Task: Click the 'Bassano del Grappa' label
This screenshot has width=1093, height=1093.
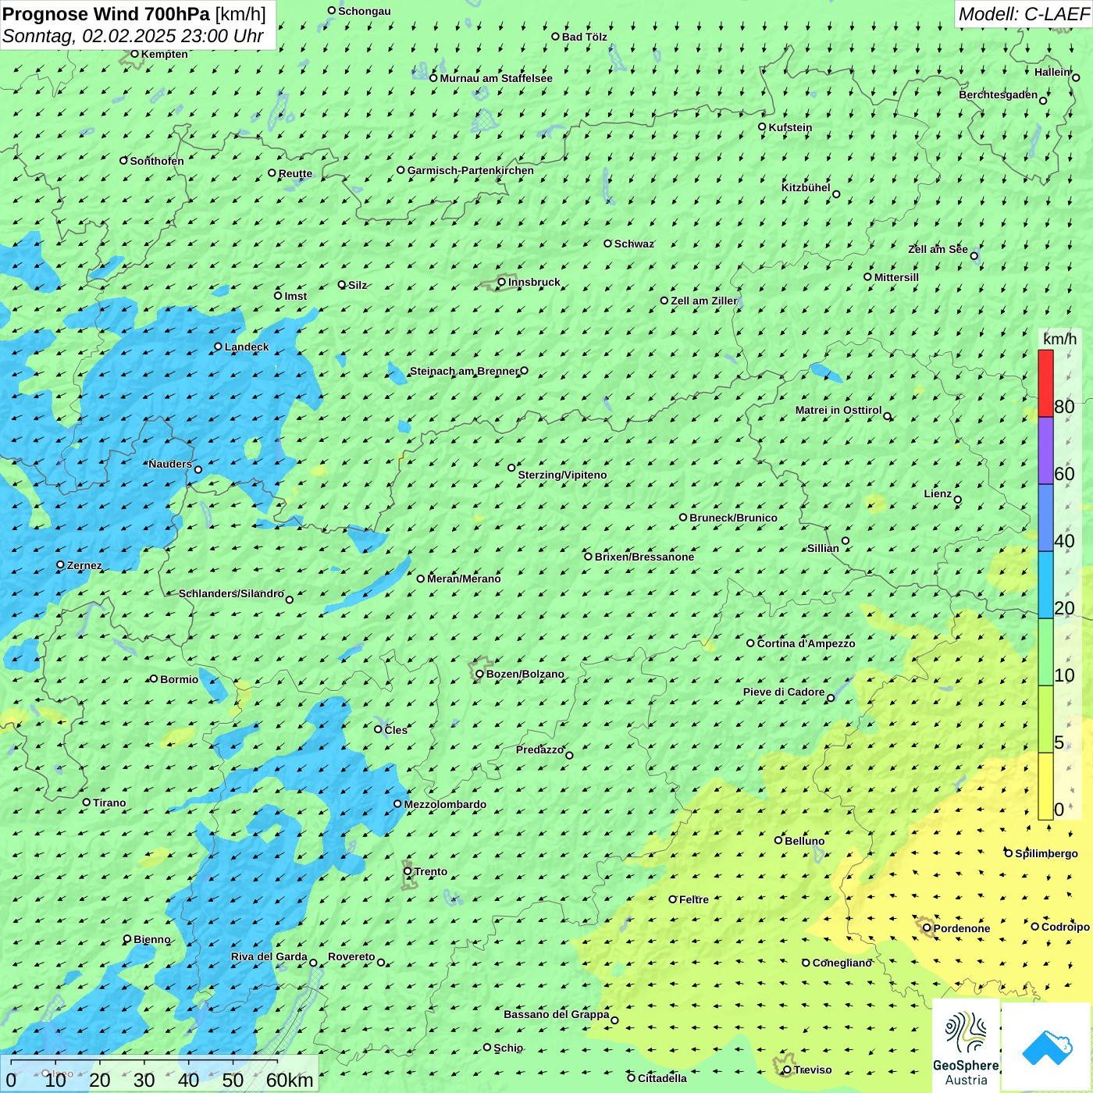Action: coord(557,1014)
